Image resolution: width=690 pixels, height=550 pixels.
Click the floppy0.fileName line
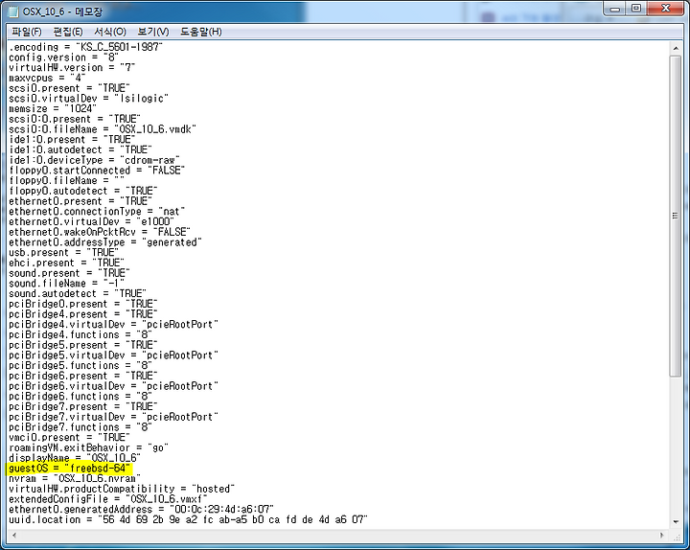(x=66, y=181)
